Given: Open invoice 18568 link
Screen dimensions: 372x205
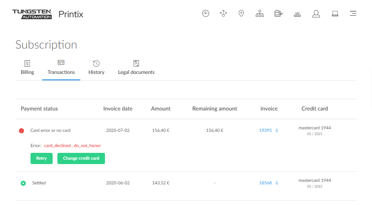Looking at the screenshot, I should (x=265, y=183).
